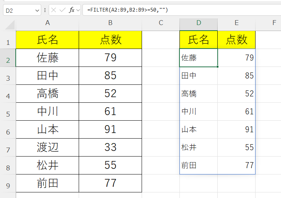Viewport: 281px width, 198px height.
Task: Select cell E8 with value 77
Action: coord(236,165)
